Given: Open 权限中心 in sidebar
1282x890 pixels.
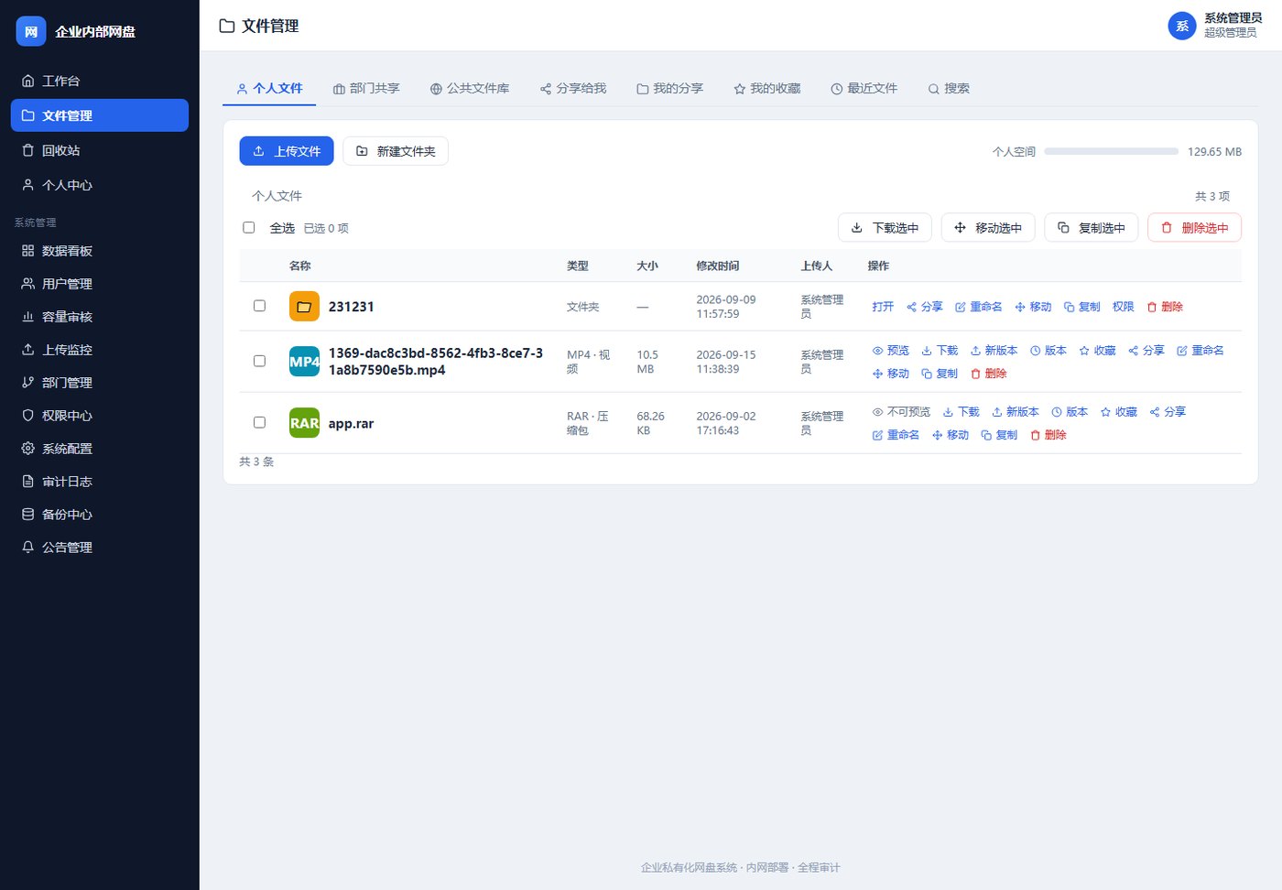Looking at the screenshot, I should coord(100,416).
